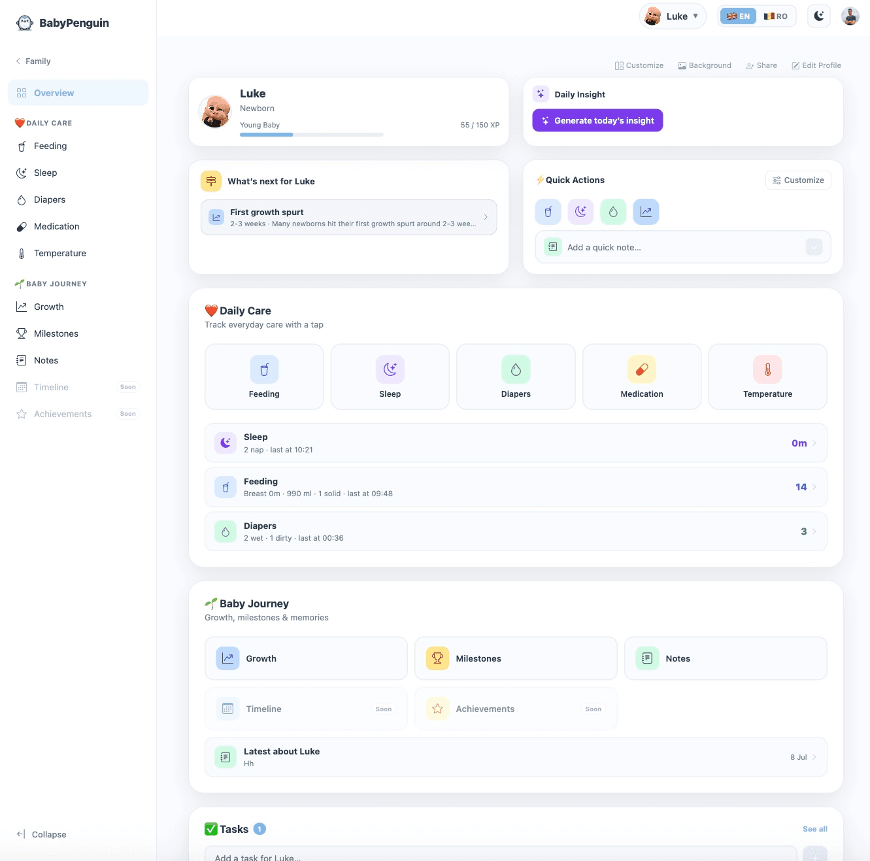Open the Milestones trophy tile in Baby Journey
This screenshot has height=861, width=870.
(516, 658)
